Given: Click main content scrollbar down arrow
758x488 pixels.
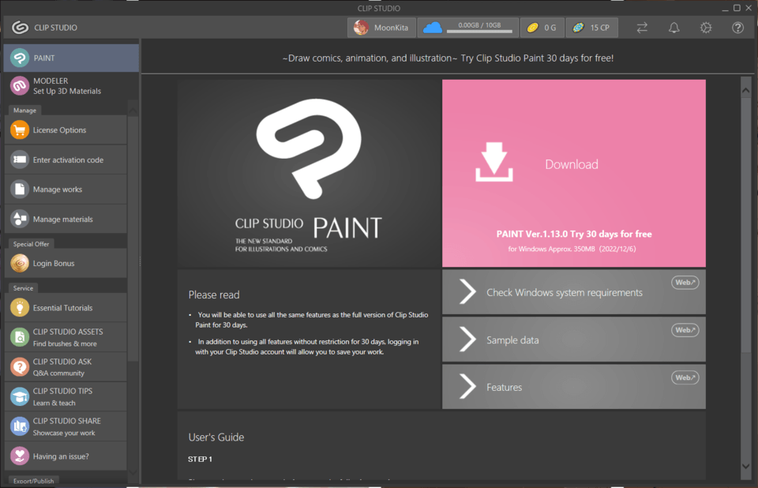Looking at the screenshot, I should coord(746,466).
